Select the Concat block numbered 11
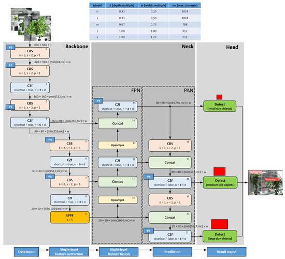Screen dimensions: 285x259 pos(118,182)
